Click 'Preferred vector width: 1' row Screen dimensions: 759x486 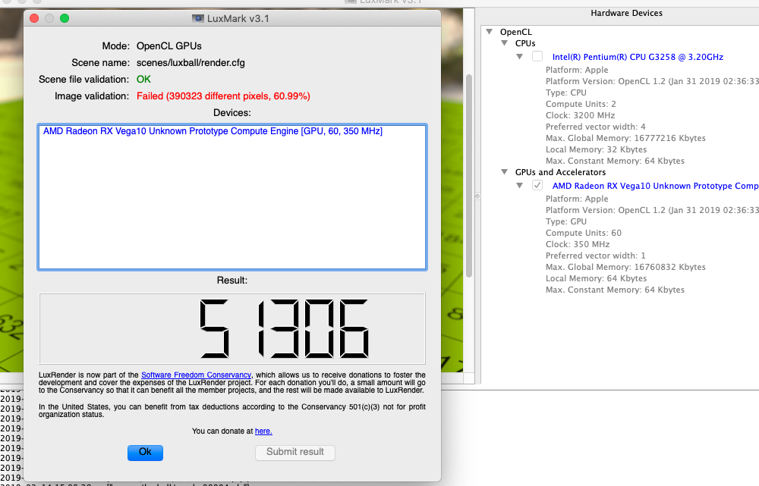[x=595, y=256]
